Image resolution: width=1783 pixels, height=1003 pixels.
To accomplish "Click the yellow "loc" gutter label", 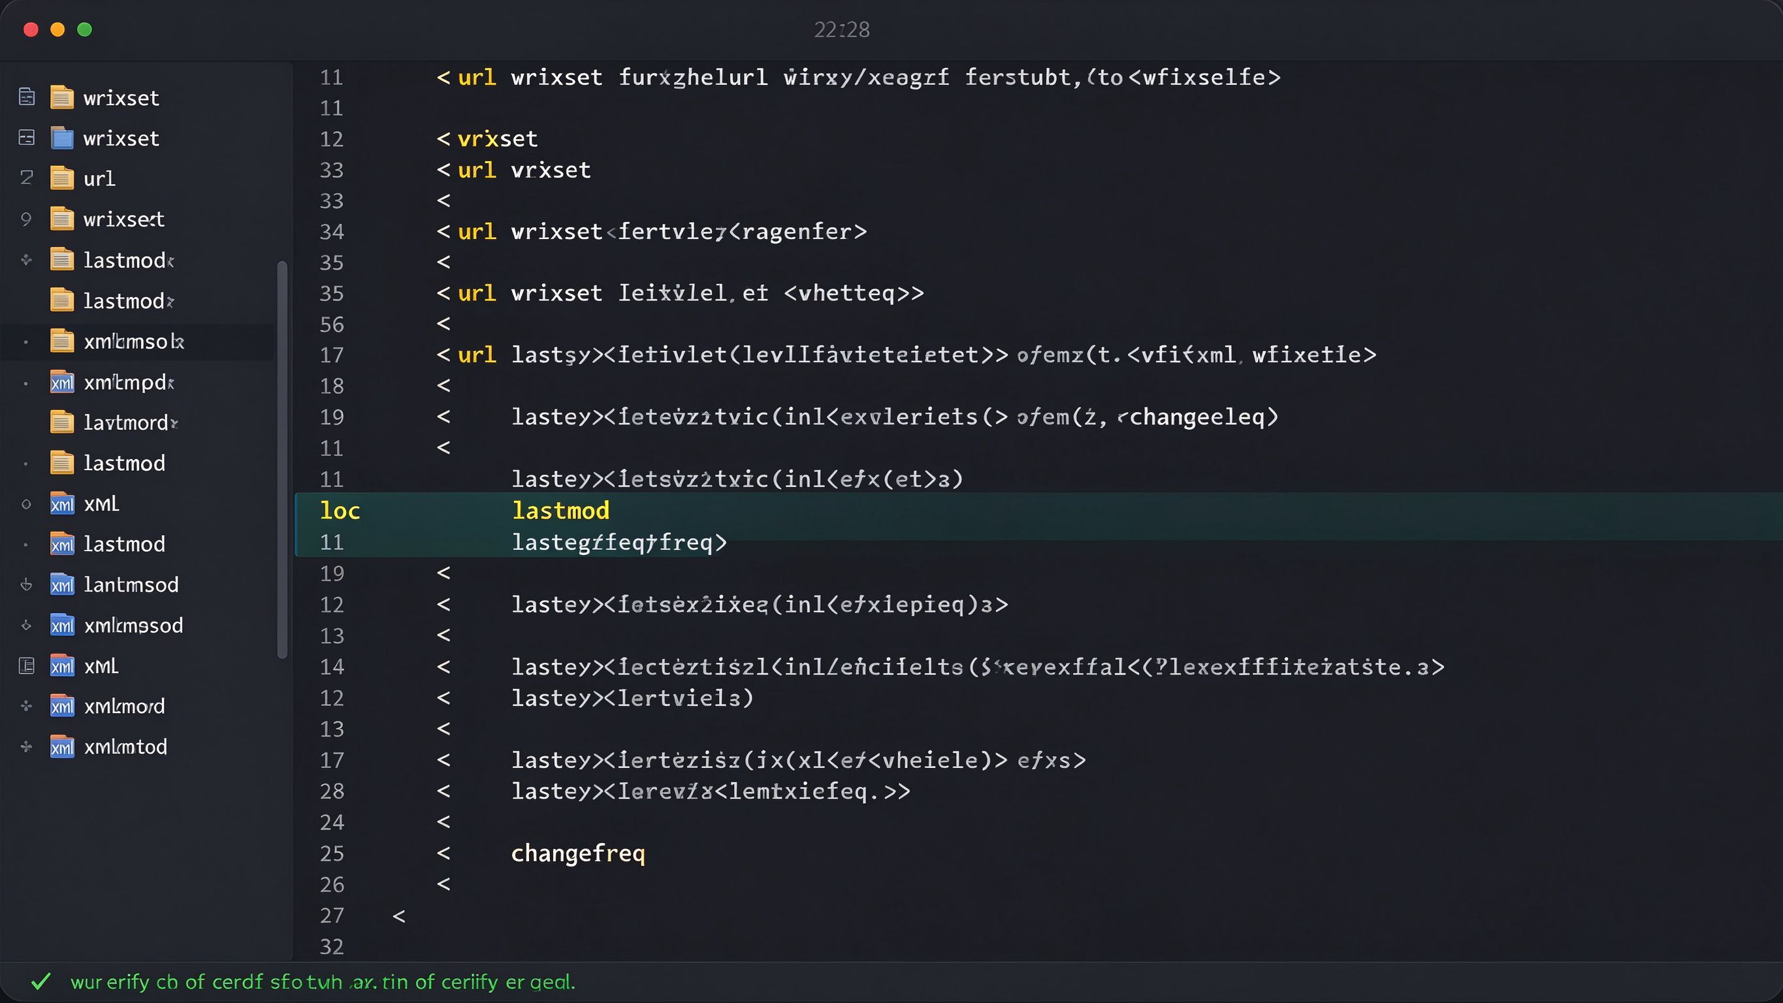I will (x=340, y=511).
